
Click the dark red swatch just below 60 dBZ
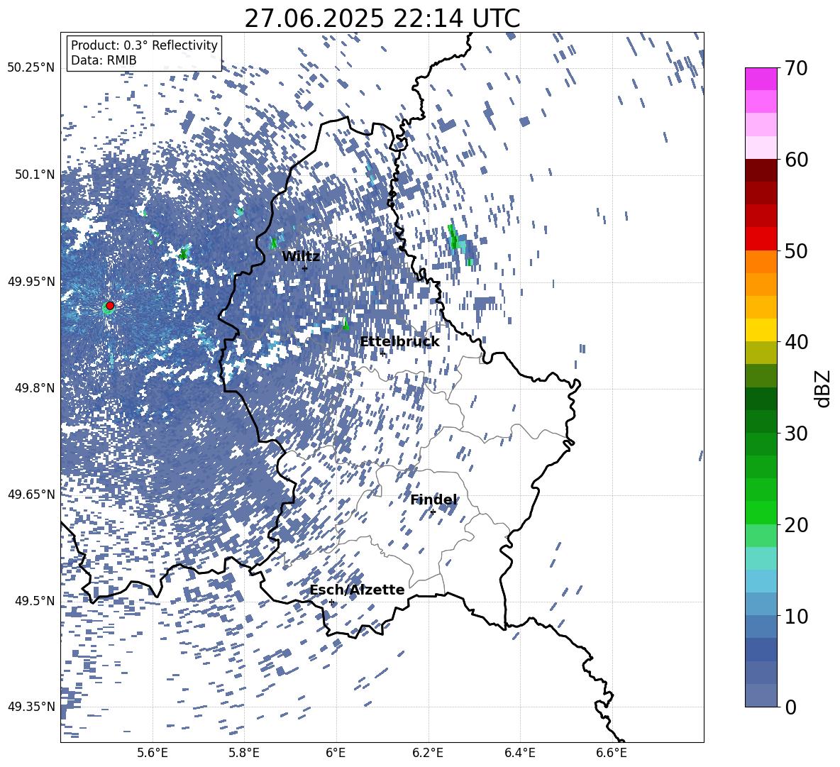[761, 170]
